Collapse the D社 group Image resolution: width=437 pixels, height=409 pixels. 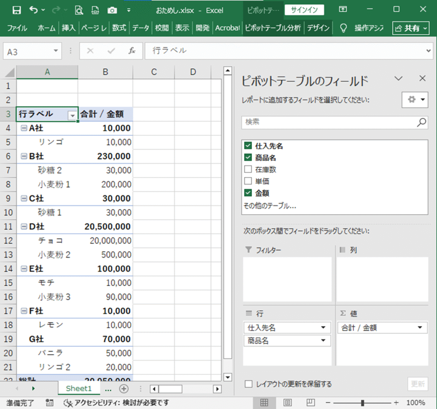[24, 226]
